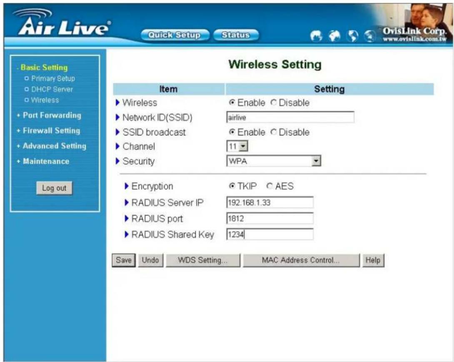Open Status tab
The height and width of the screenshot is (362, 454).
tap(236, 35)
